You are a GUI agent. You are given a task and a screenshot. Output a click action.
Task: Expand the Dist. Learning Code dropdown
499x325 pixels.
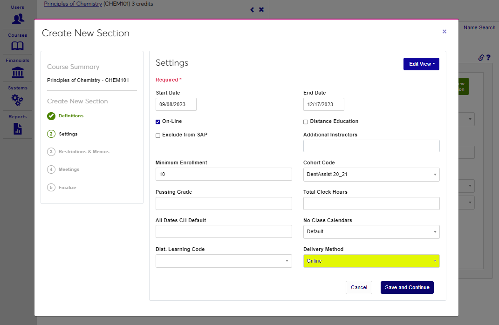[224, 261]
